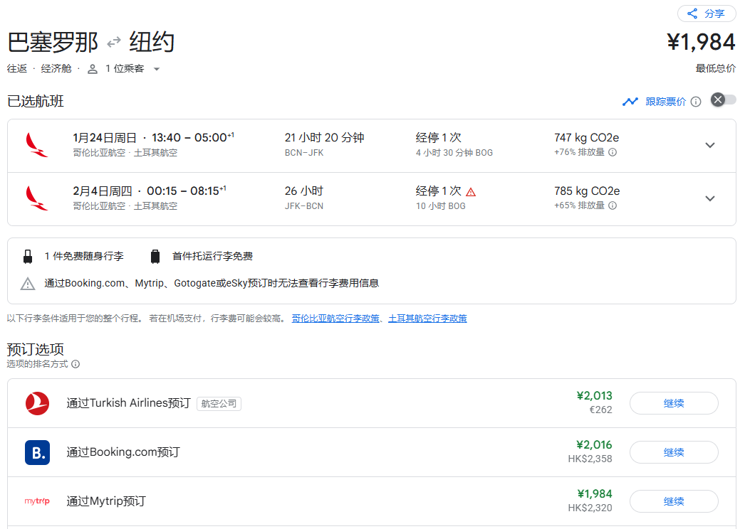The height and width of the screenshot is (529, 745).
Task: Click the Turkish Airlines logo
Action: [x=37, y=403]
